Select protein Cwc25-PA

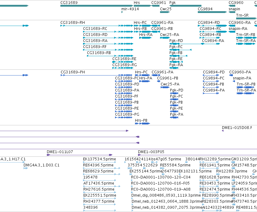click(x=165, y=87)
